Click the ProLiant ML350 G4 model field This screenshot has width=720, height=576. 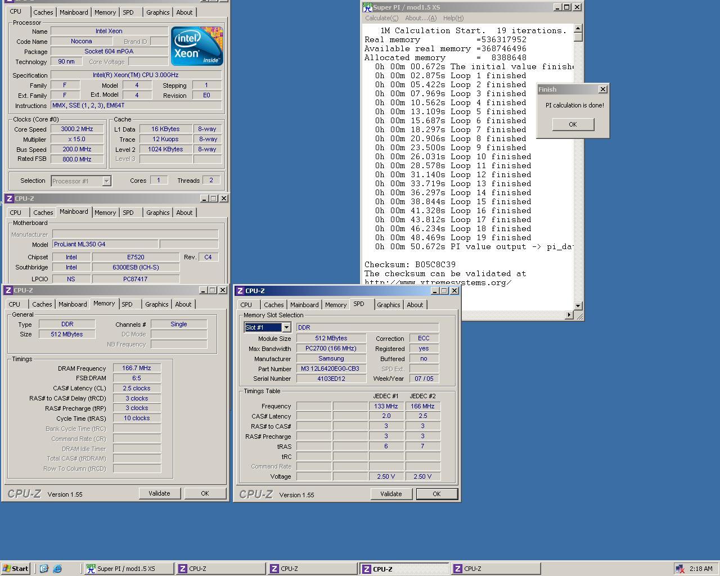(105, 244)
